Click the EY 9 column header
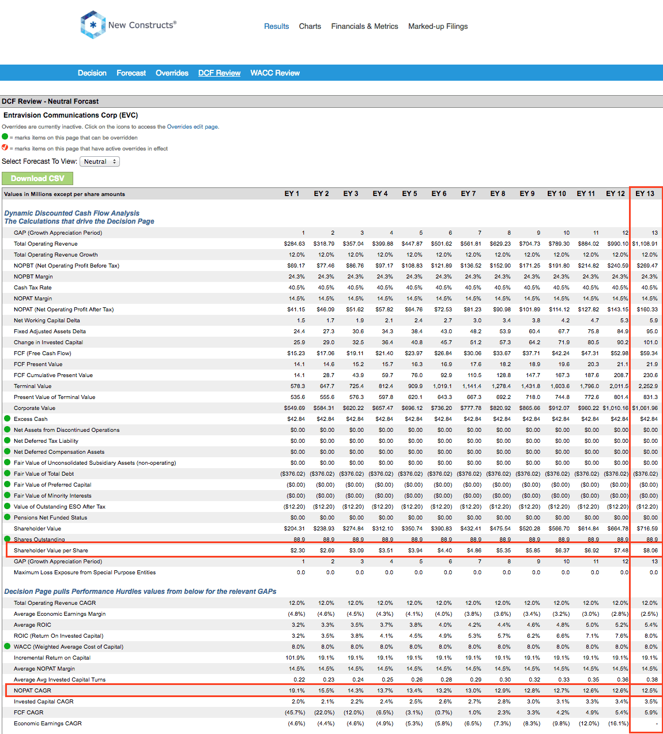 pos(527,194)
